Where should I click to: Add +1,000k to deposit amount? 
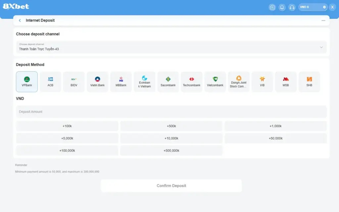(276, 126)
